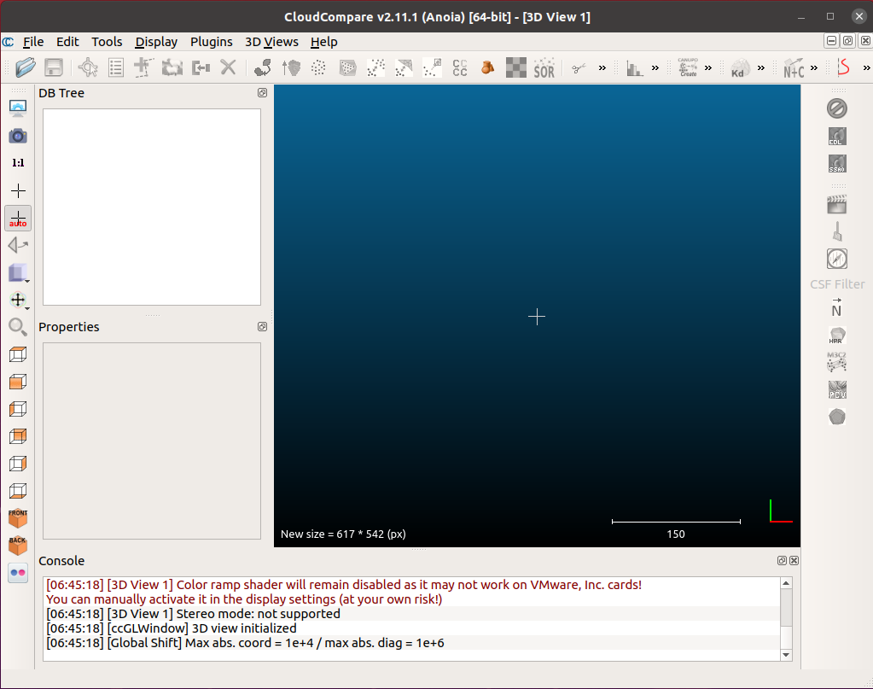The height and width of the screenshot is (689, 873).
Task: Open the File menu
Action: (x=33, y=42)
